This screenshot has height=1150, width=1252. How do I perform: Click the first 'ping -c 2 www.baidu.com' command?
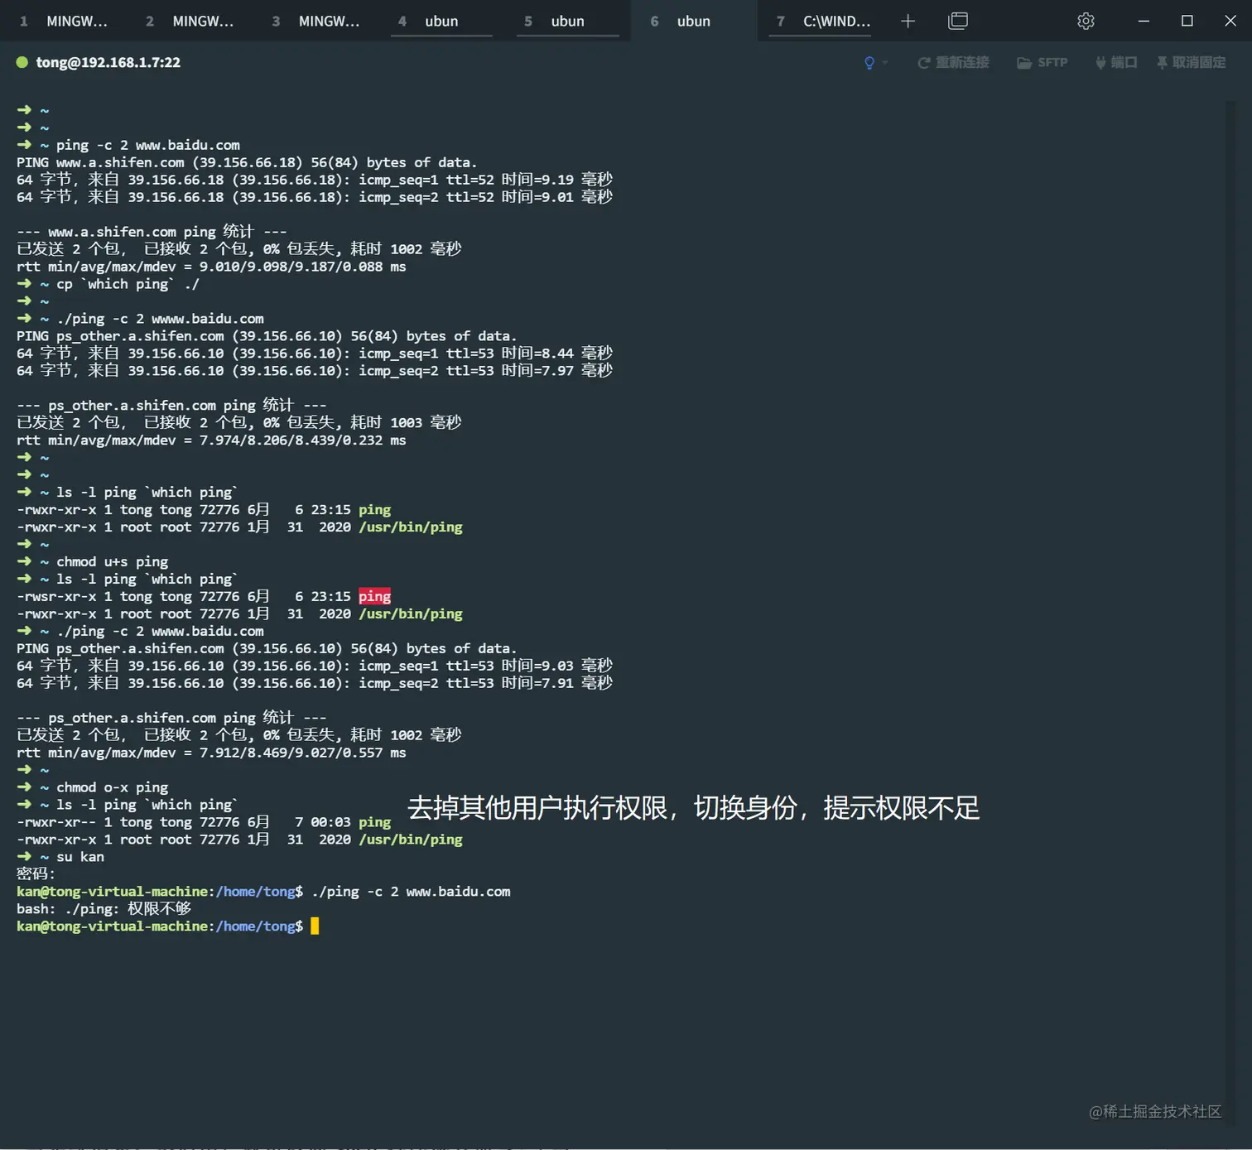tap(148, 145)
